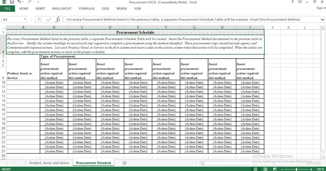Click row 20 Action Date in column G
Screen dimensions: 326x171
[x=194, y=128]
